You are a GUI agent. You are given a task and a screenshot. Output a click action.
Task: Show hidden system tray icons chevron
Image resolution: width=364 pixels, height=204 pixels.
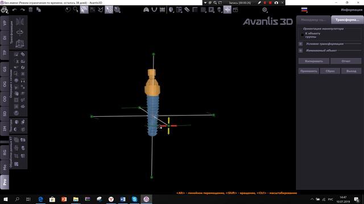(312, 199)
